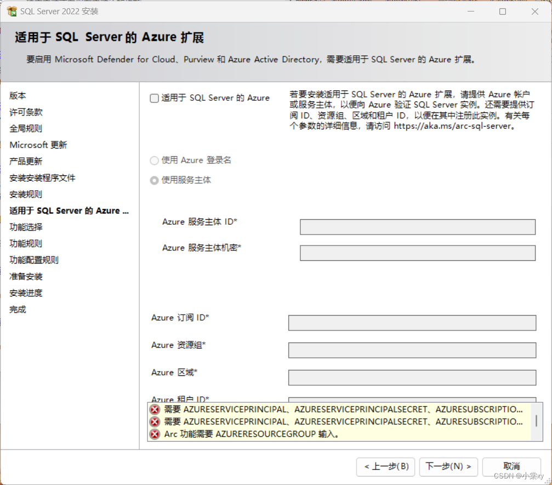Click the Azure 订阅 ID* label
This screenshot has width=552, height=485.
pos(180,317)
